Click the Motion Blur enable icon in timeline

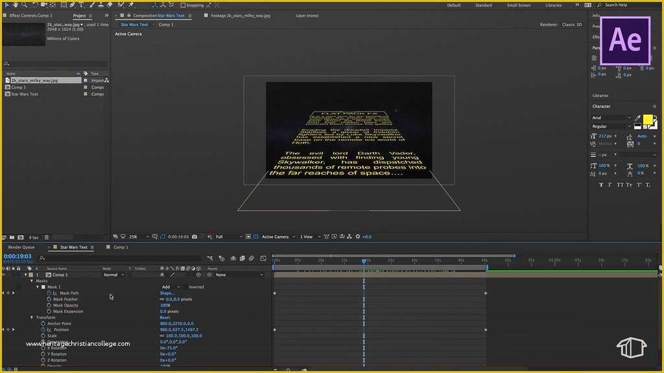(252, 258)
